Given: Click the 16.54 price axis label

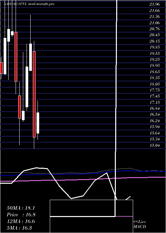Looking at the screenshot, I should (155, 115).
